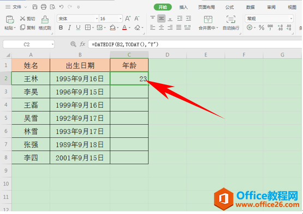Cut selection with 剪切
The image size is (303, 214).
click(27, 19)
